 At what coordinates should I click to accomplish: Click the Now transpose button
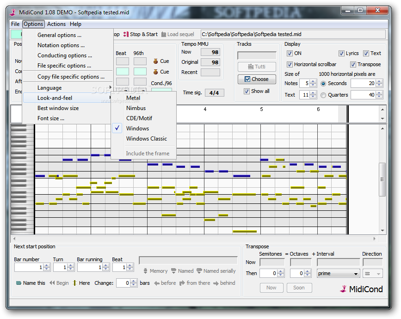(271, 288)
